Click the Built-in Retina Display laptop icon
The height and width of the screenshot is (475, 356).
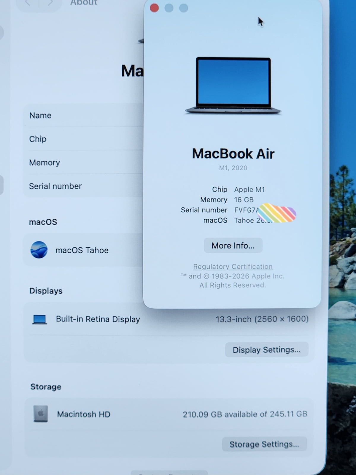tap(39, 319)
